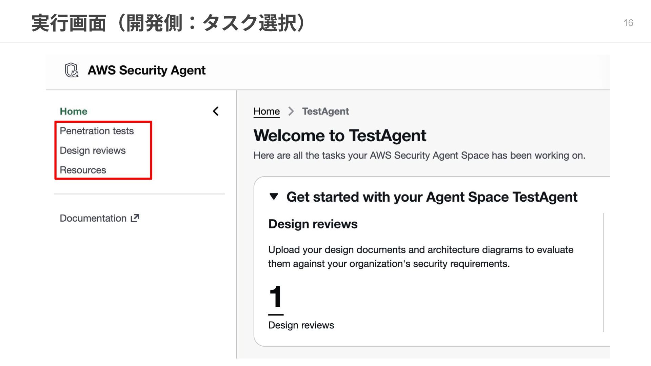Click the number 1 design reviews count
The image size is (651, 366).
coord(276,297)
